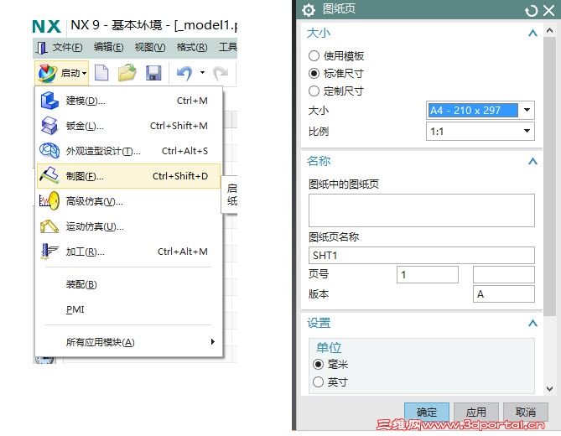This screenshot has width=561, height=436.
Task: Select the 标准尺寸 radio button
Action: click(x=314, y=73)
